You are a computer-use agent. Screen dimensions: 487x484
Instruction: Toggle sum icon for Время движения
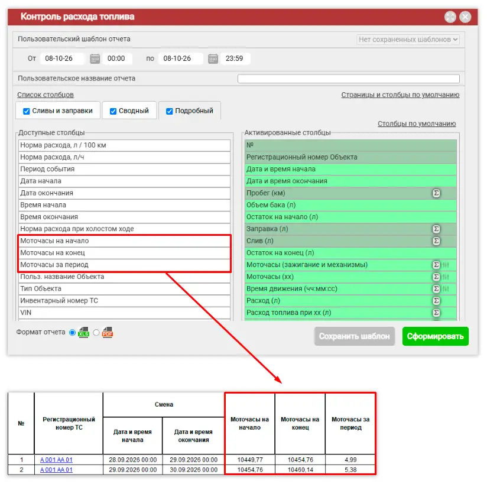tap(436, 288)
